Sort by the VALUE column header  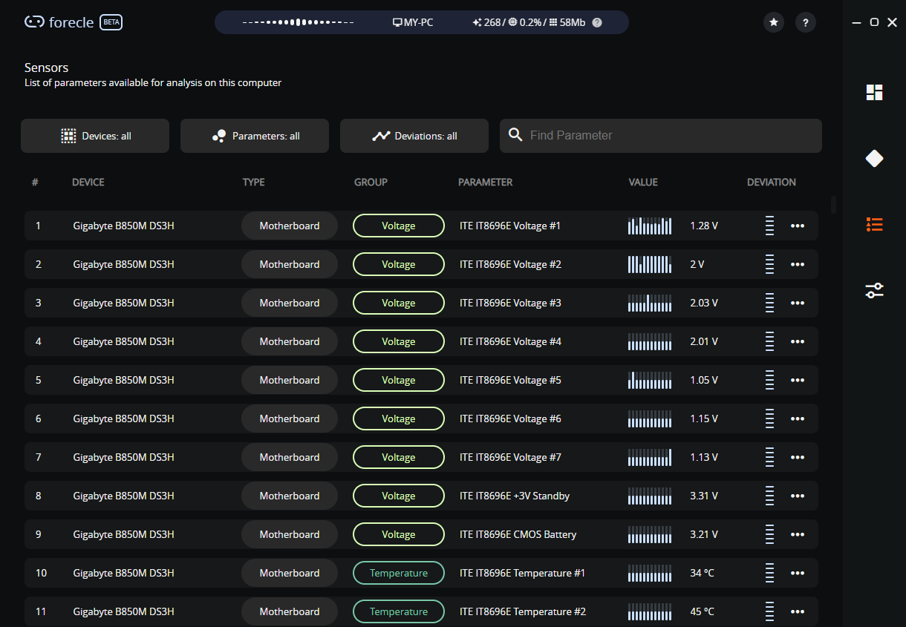643,182
